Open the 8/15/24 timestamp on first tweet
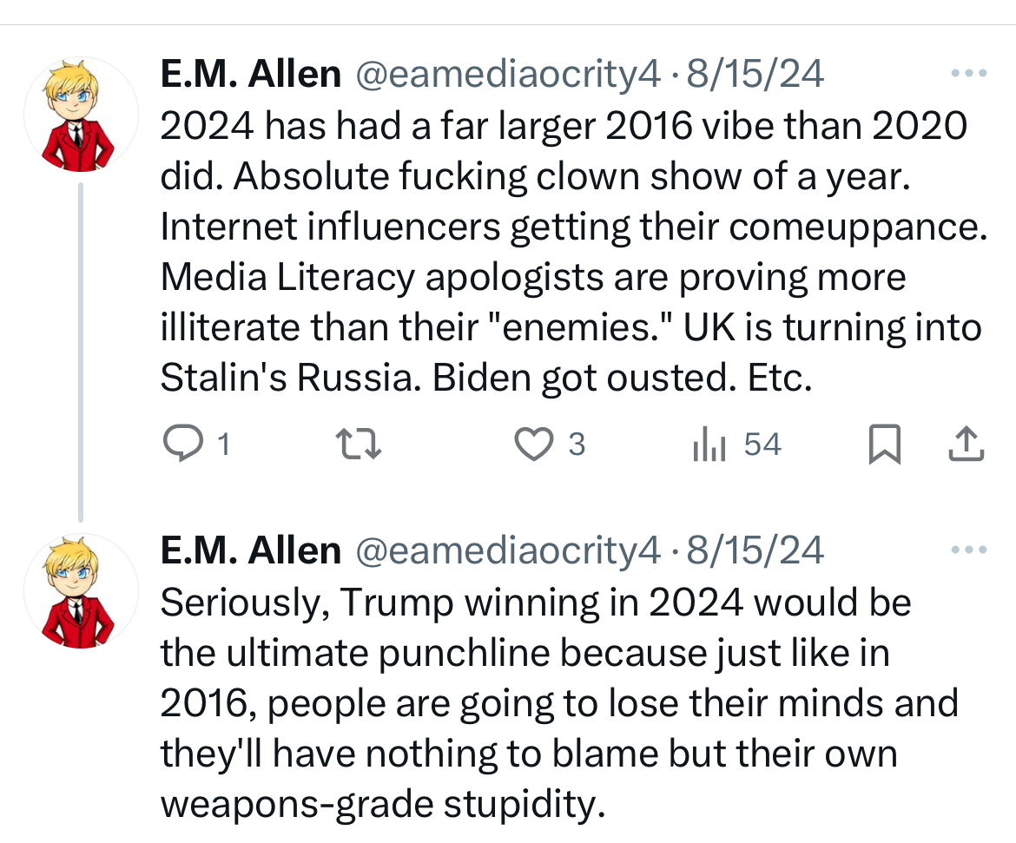 [x=755, y=74]
